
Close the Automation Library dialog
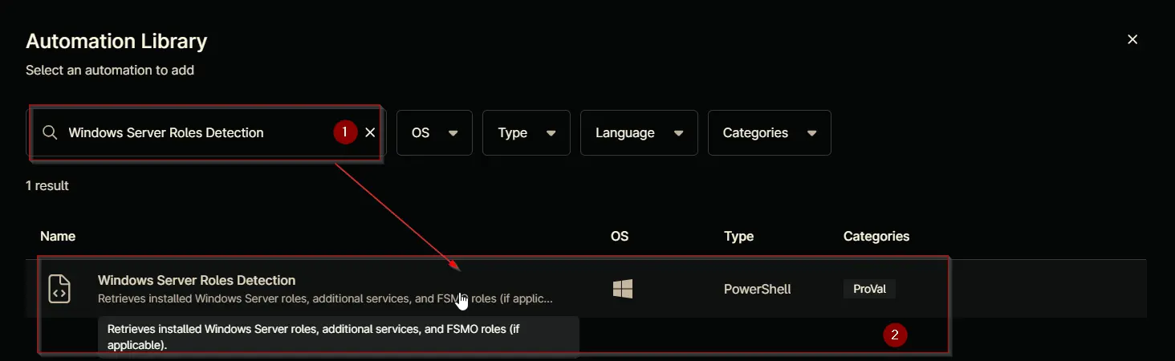(x=1132, y=39)
